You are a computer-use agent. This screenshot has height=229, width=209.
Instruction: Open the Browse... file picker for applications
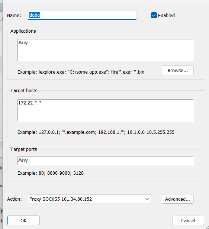[178, 70]
